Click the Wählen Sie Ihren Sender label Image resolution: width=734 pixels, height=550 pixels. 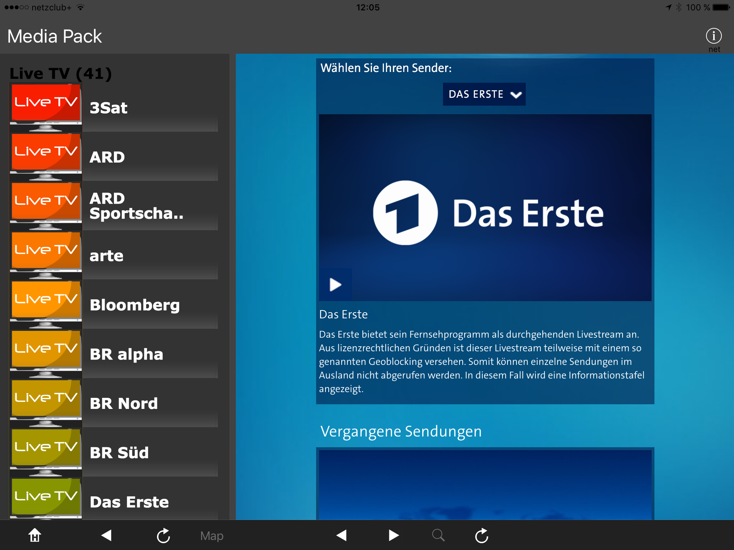click(x=386, y=68)
